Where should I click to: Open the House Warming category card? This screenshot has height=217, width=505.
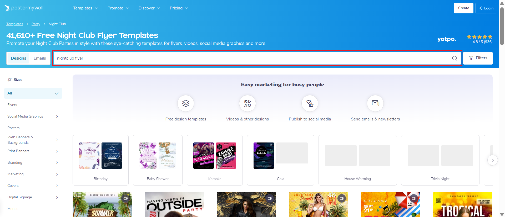[x=358, y=160]
